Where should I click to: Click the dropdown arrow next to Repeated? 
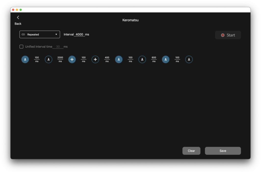56,34
